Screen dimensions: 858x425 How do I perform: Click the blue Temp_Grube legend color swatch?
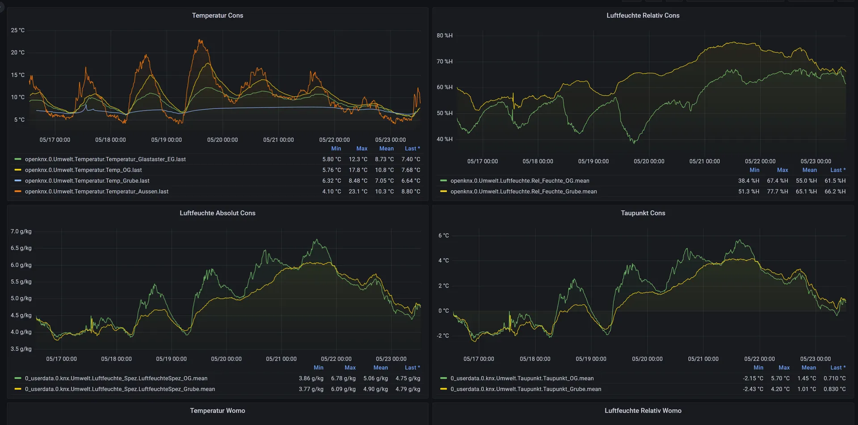tap(18, 181)
